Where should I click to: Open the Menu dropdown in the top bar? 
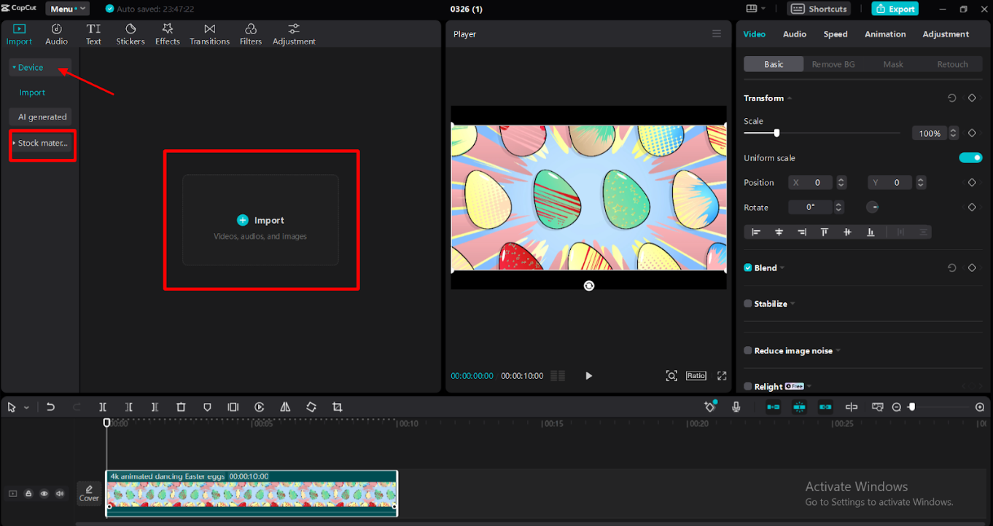pyautogui.click(x=67, y=8)
